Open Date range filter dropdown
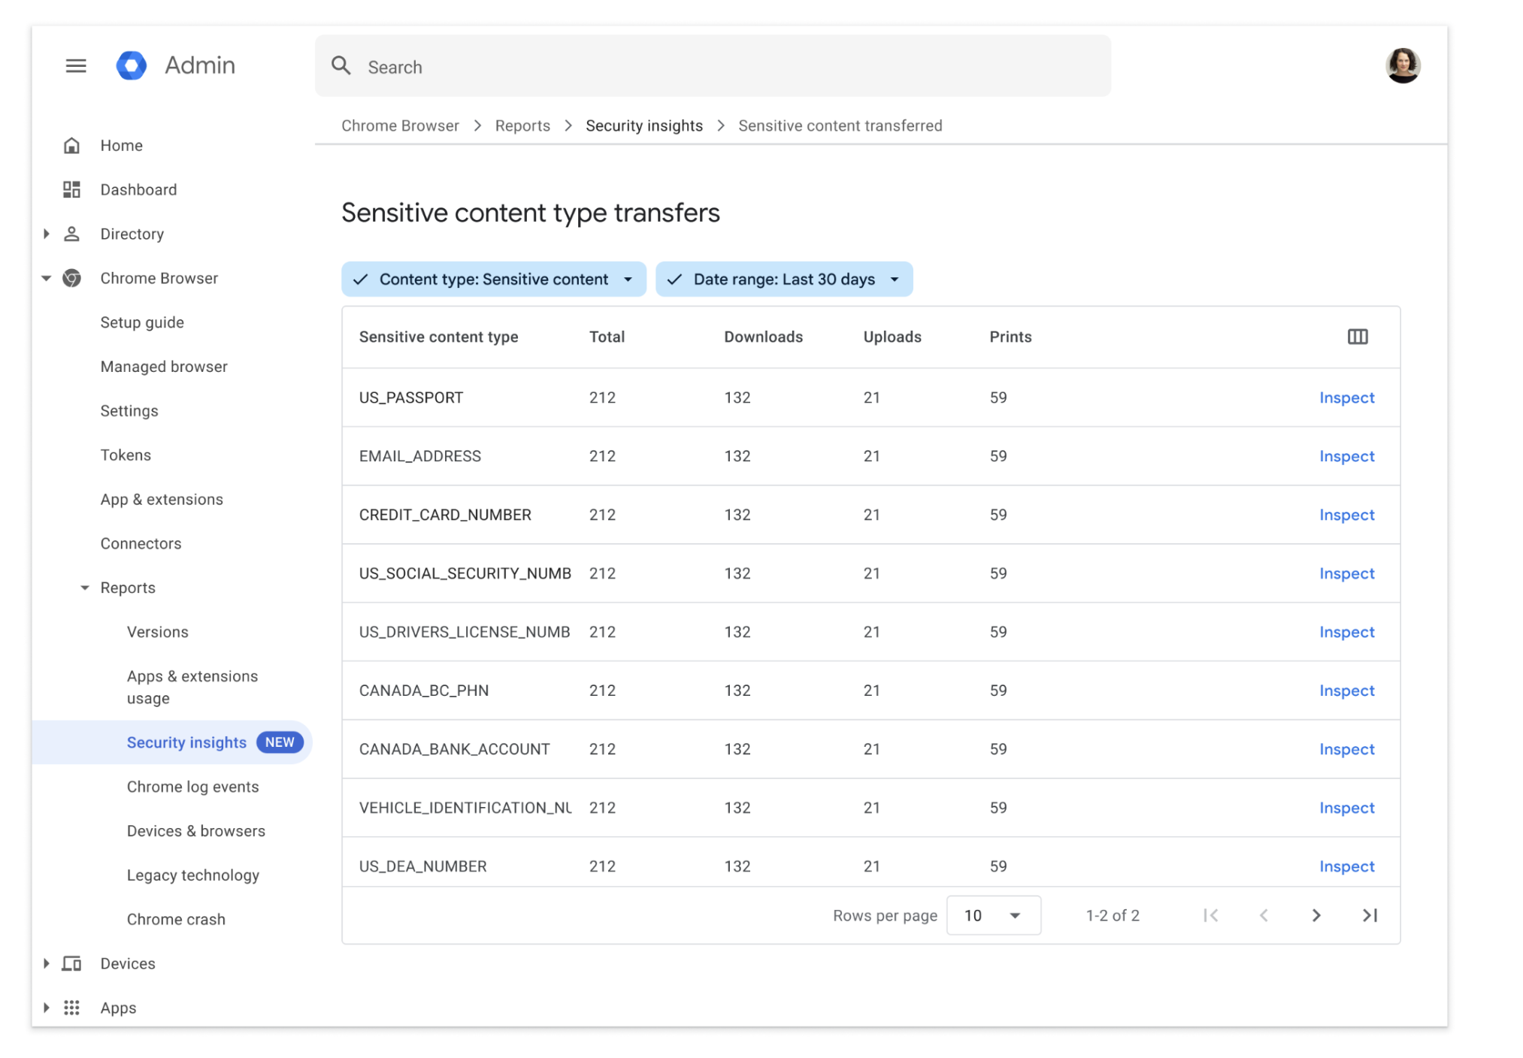Image resolution: width=1523 pixels, height=1058 pixels. (784, 279)
